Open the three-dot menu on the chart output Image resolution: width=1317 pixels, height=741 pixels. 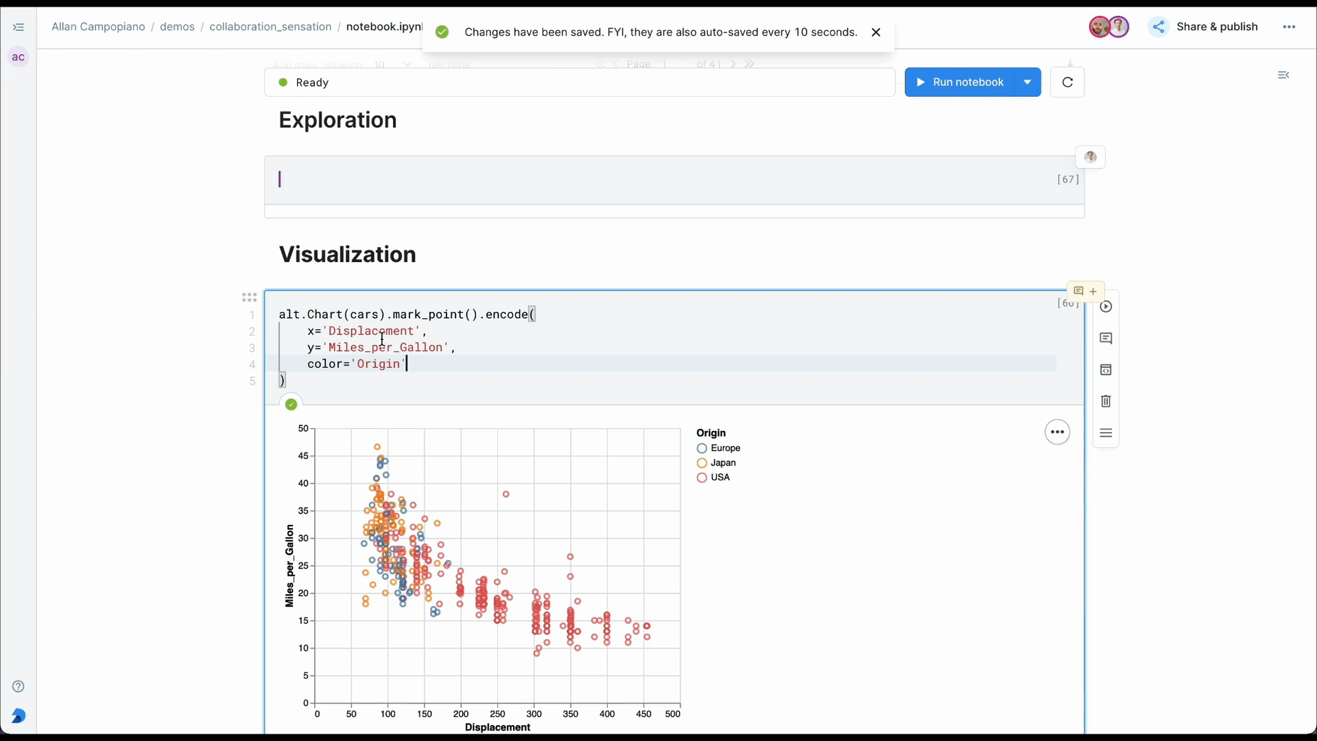[1057, 432]
